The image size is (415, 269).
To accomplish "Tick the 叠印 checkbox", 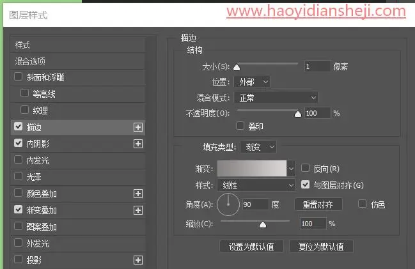I will tap(240, 126).
